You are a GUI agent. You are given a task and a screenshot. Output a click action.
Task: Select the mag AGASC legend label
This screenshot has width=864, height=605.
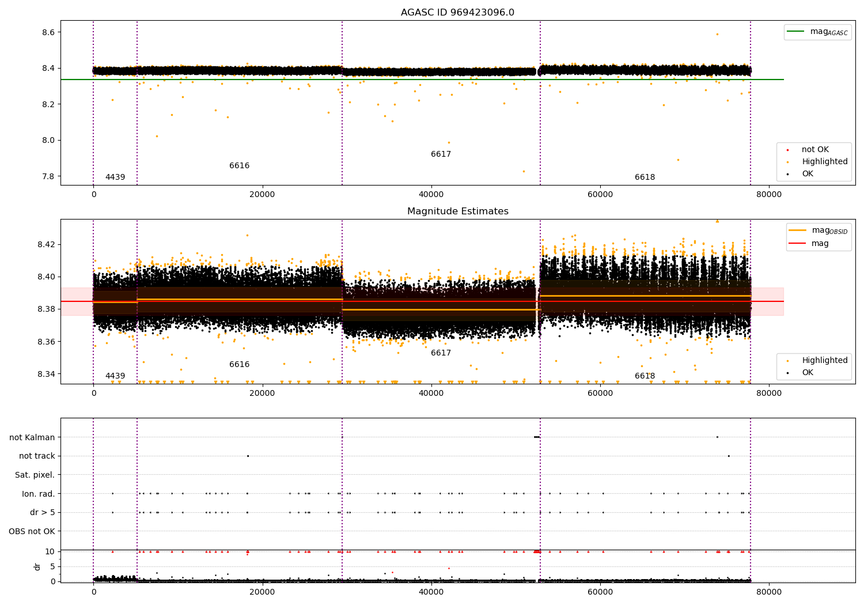tap(829, 32)
